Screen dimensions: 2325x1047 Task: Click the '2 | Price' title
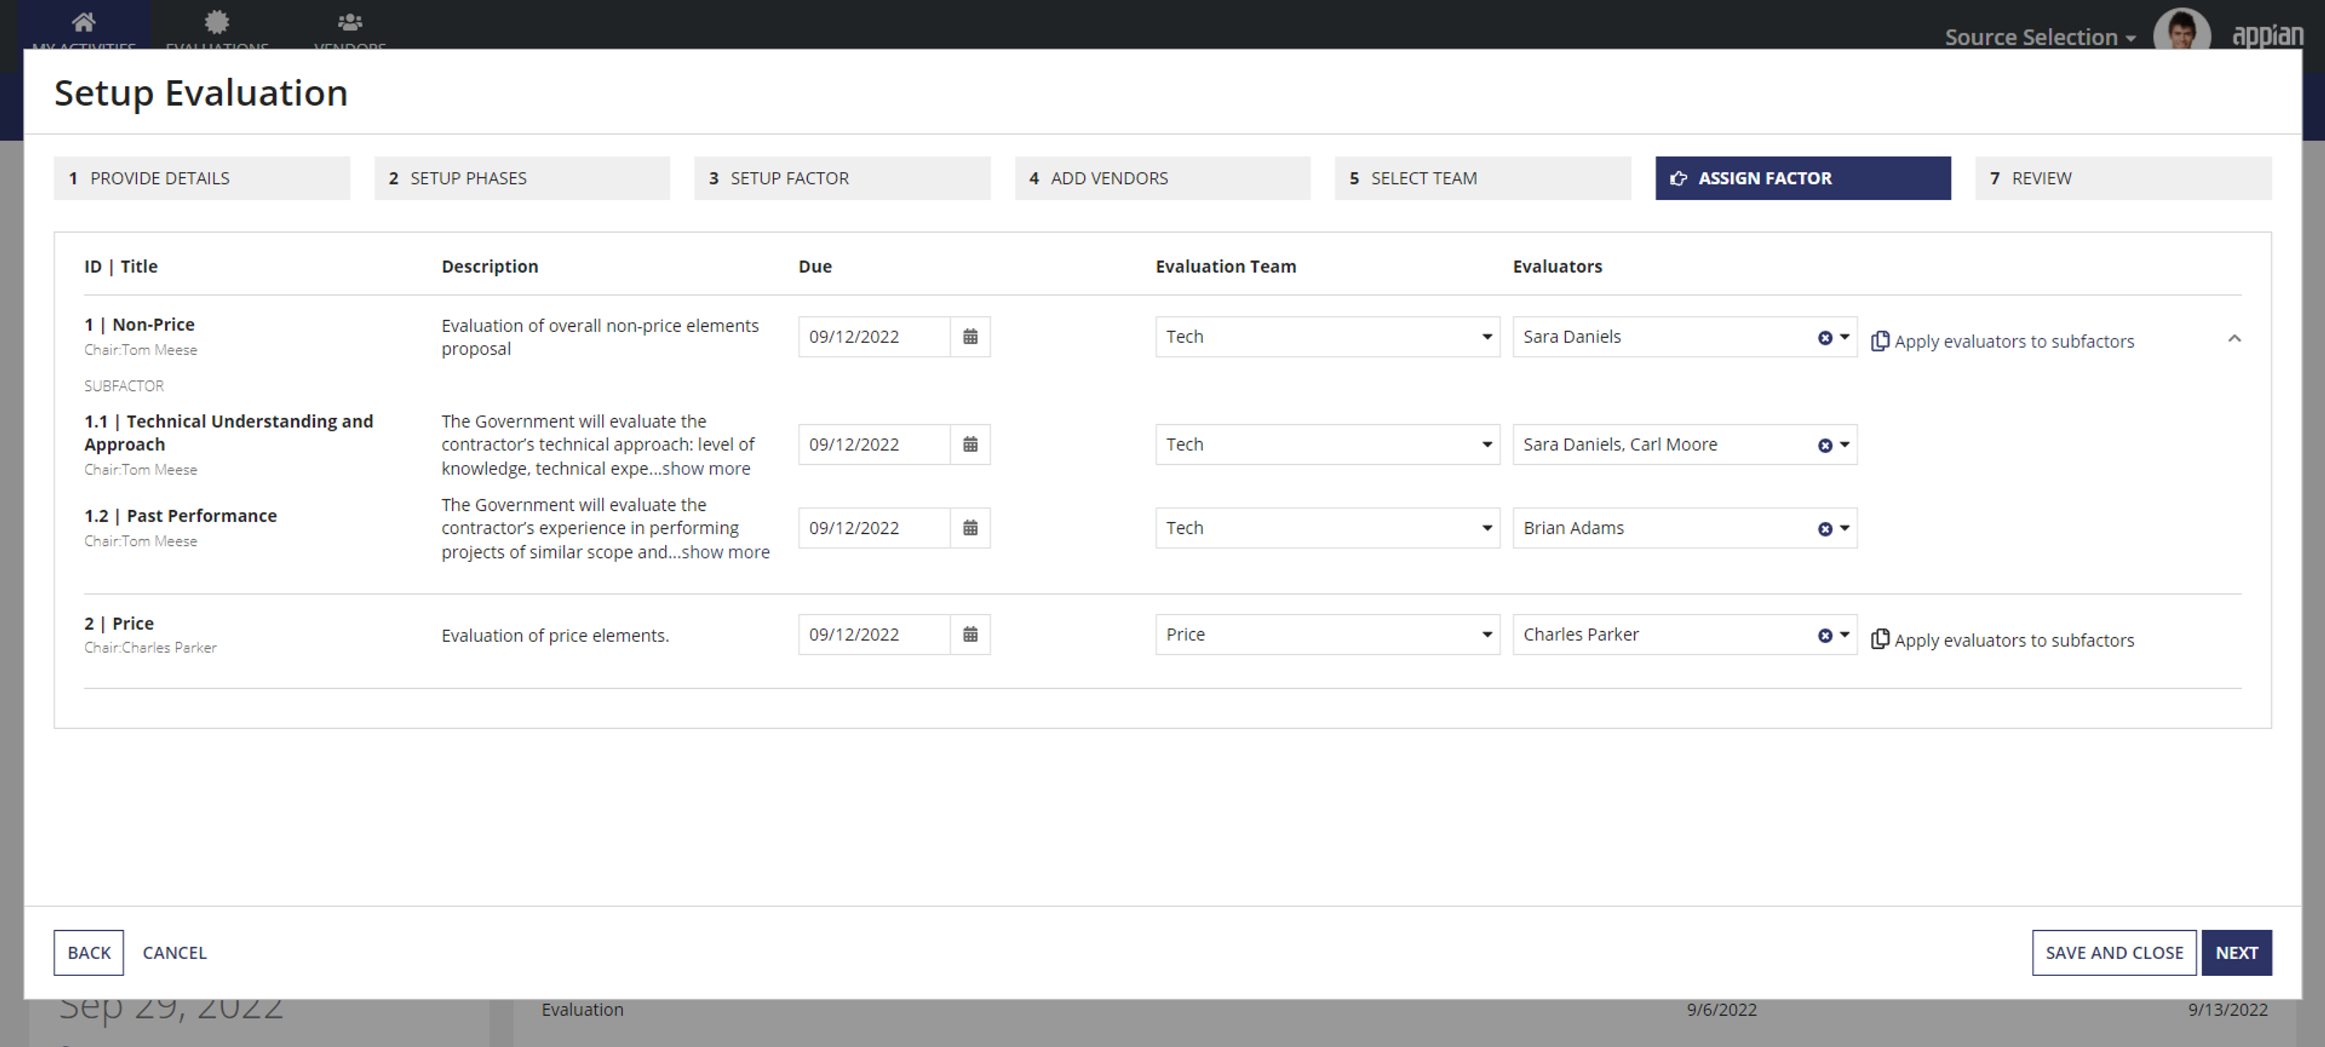119,623
